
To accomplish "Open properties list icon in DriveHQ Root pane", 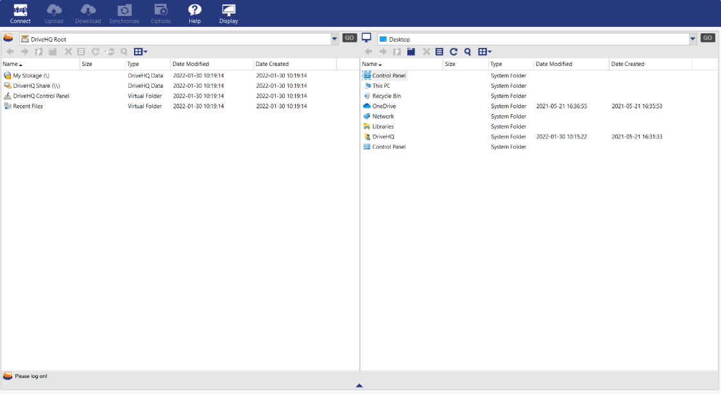I will [81, 52].
